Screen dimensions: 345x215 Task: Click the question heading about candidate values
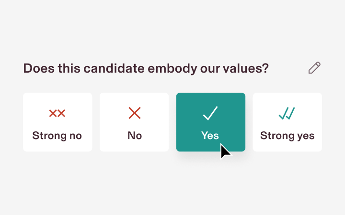tap(146, 68)
